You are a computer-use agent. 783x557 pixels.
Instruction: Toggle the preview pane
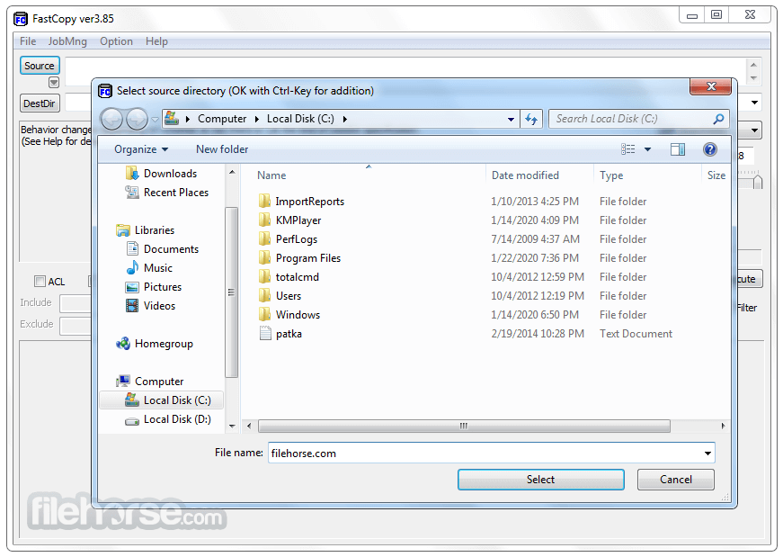678,148
